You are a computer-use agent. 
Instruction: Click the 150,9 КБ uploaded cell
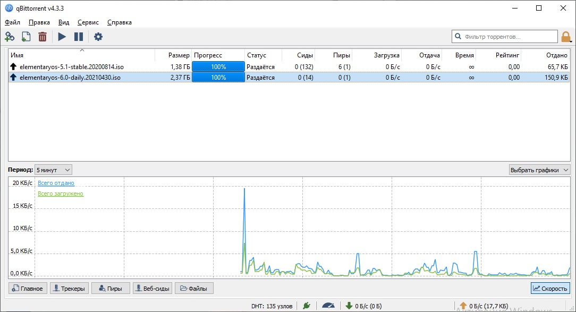pyautogui.click(x=556, y=78)
